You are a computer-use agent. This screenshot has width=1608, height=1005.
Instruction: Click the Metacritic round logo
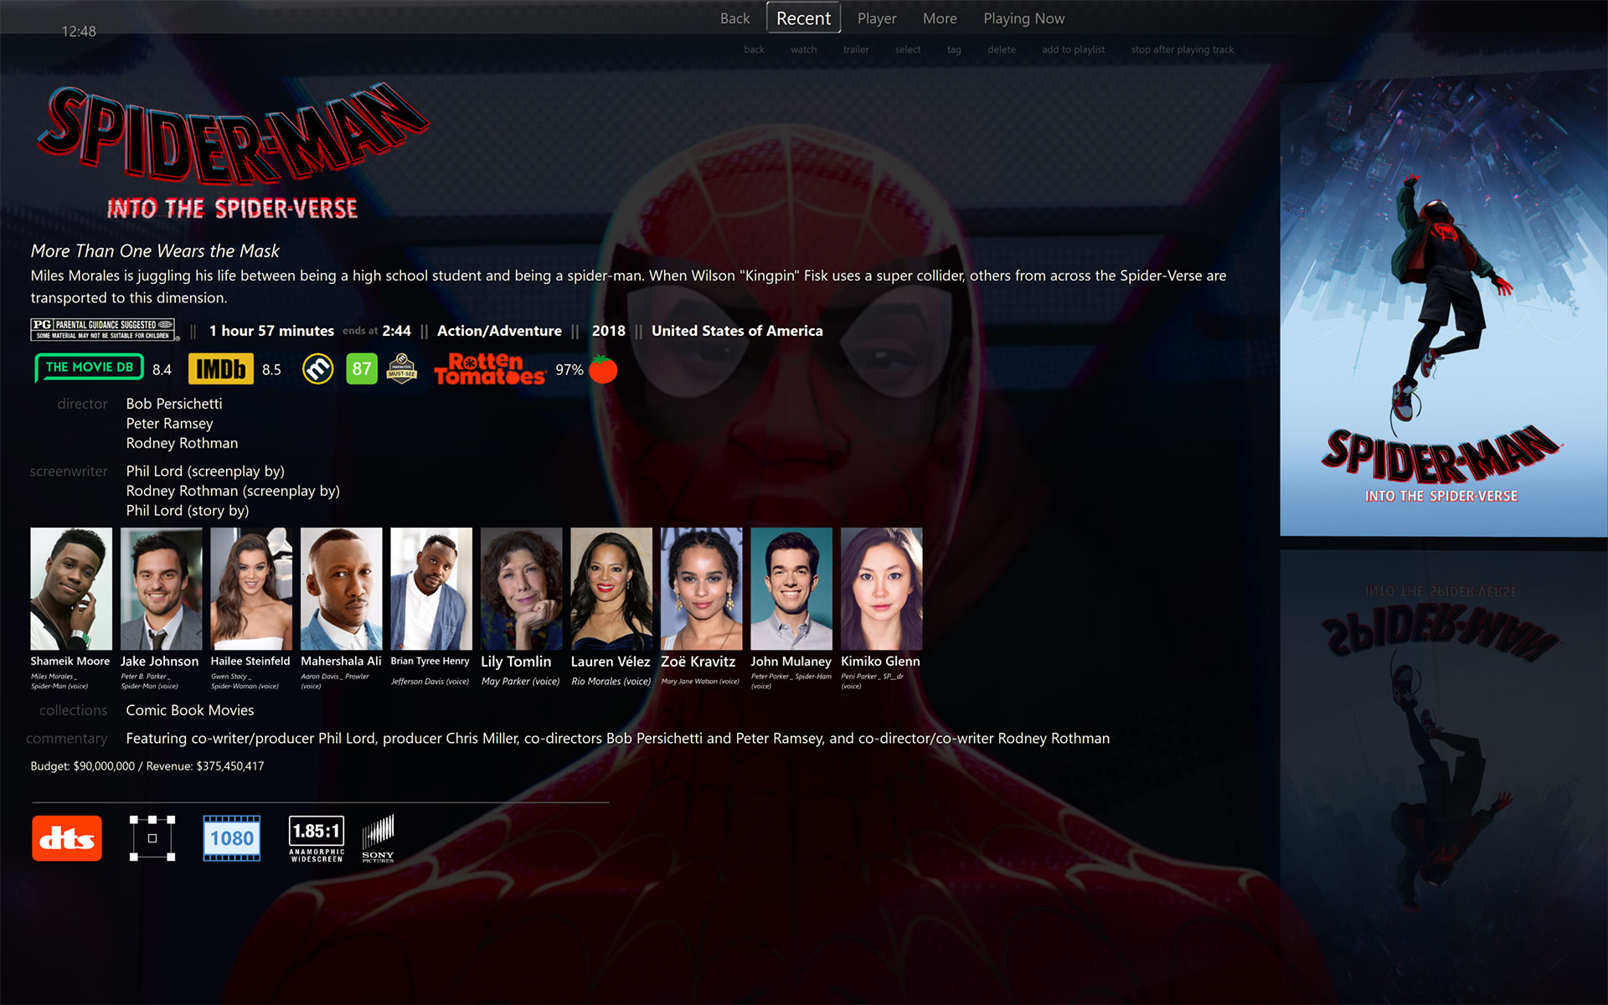tap(317, 368)
